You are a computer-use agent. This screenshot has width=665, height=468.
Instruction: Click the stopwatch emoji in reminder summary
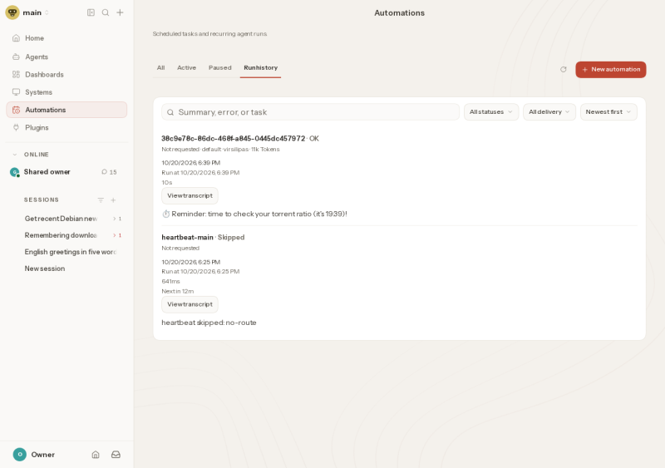tap(165, 214)
